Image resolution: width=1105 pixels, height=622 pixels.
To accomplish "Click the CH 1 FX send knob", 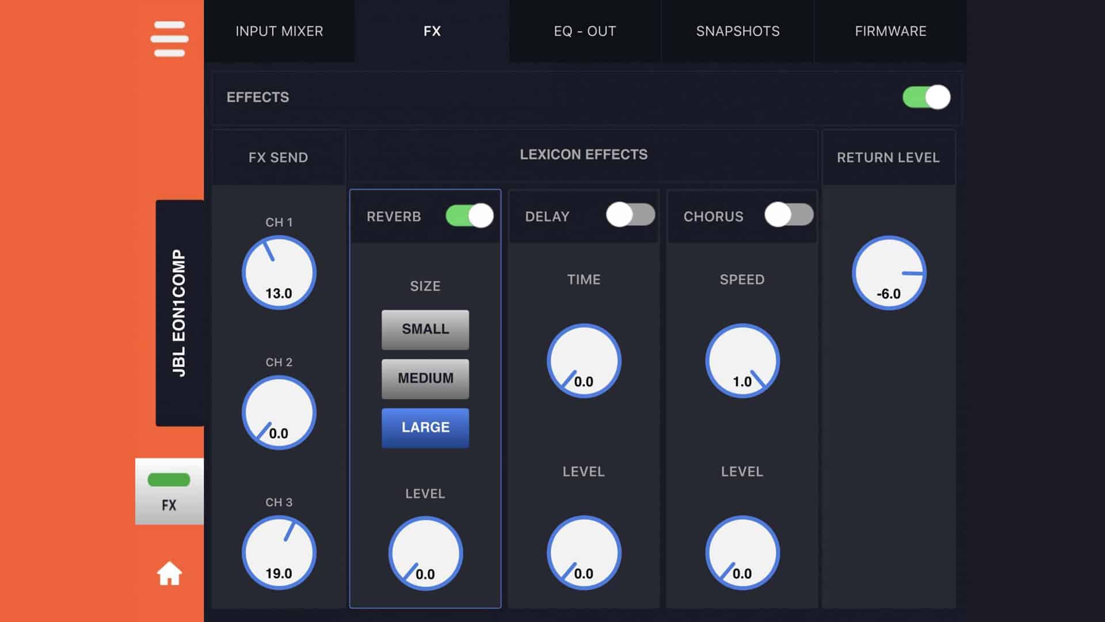I will 279,272.
